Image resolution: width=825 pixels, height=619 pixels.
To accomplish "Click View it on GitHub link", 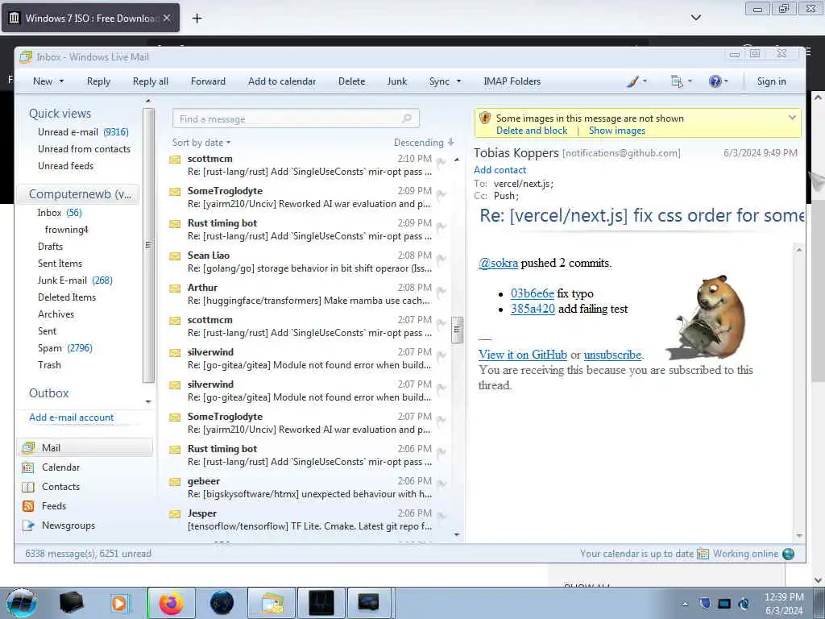I will pos(522,355).
